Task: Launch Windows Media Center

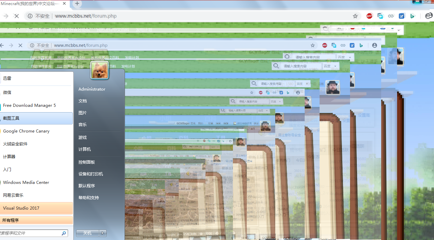Action: coord(36,182)
